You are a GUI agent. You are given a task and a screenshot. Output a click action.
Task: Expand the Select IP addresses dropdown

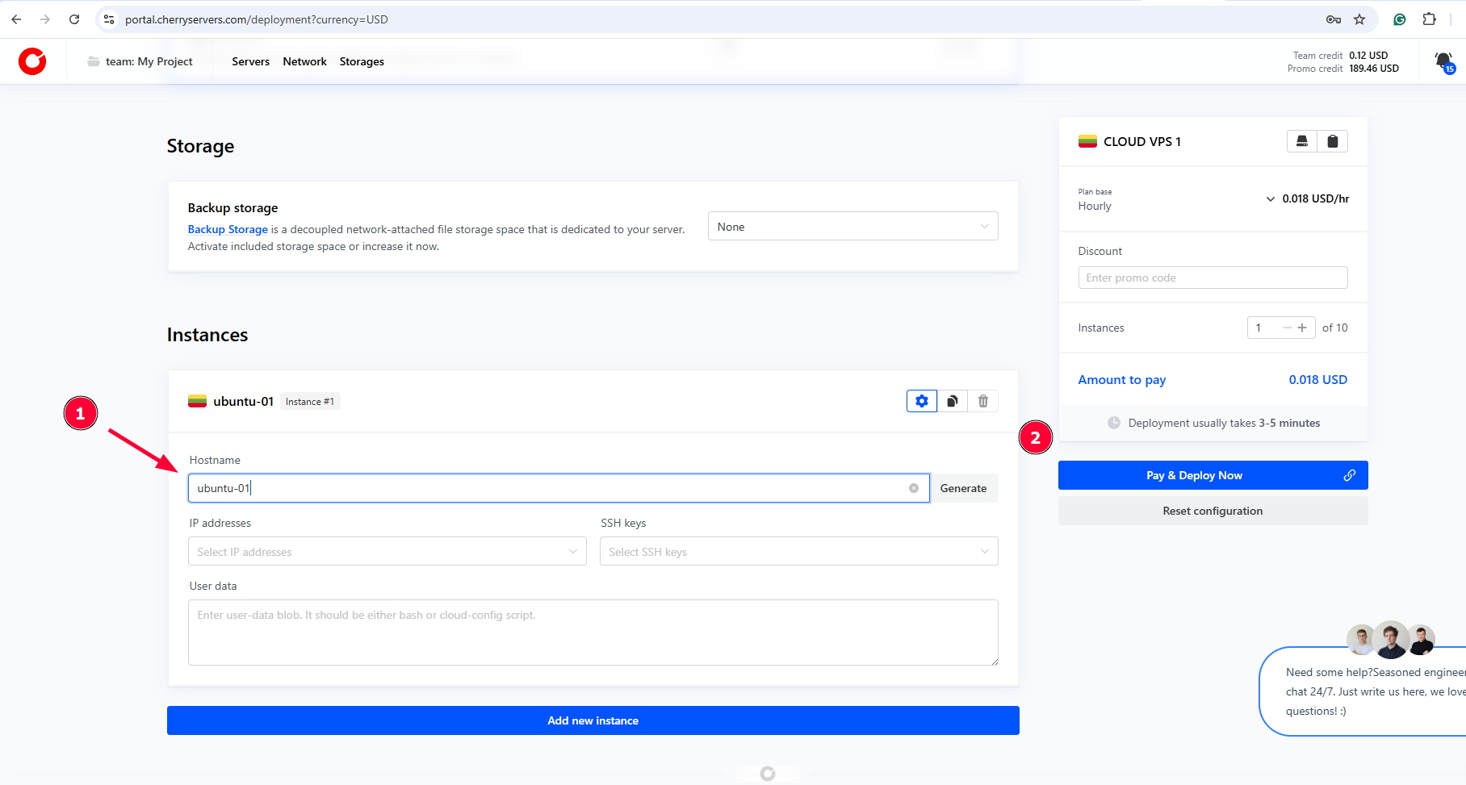point(387,552)
